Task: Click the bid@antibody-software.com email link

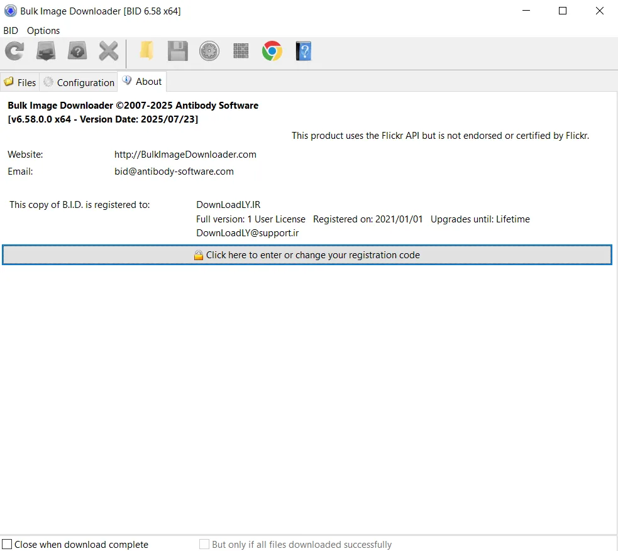Action: 174,172
